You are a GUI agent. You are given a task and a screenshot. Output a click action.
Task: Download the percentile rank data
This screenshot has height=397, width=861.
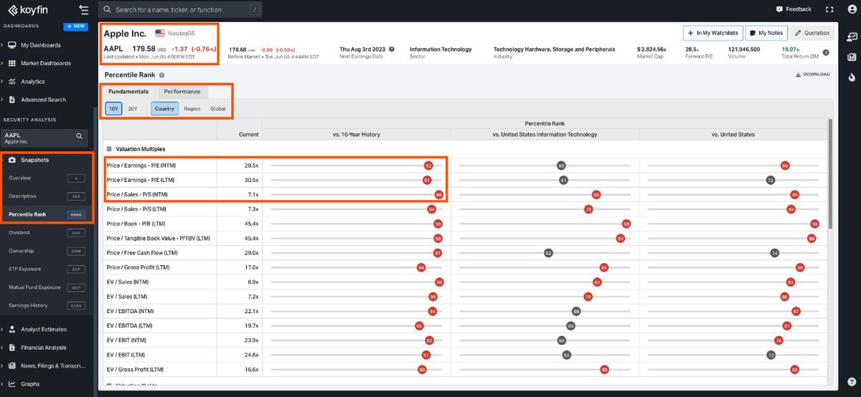tap(813, 75)
